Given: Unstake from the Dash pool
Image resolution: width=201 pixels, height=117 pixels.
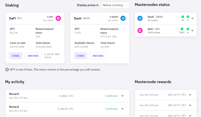Looking at the screenshot, I should coord(98,56).
